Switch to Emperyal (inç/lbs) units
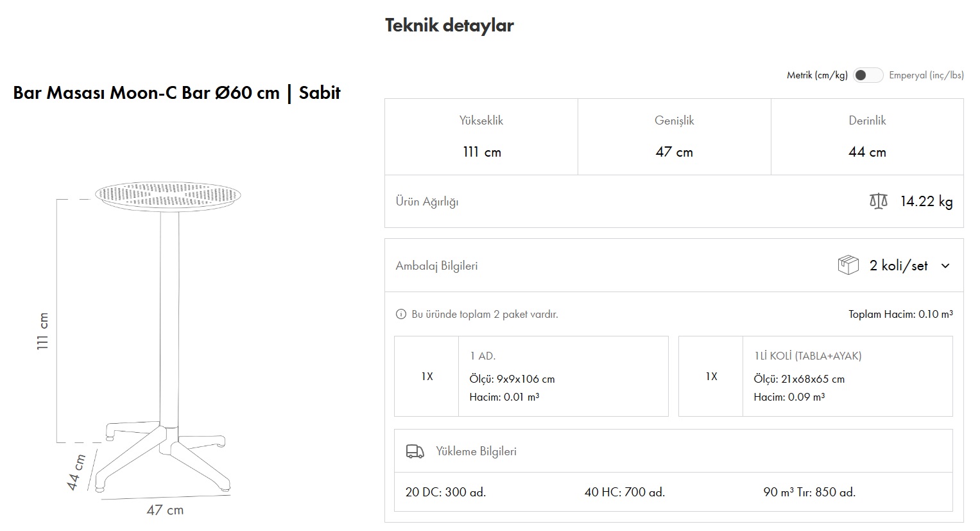Viewport: 980px width, 531px height. (925, 75)
